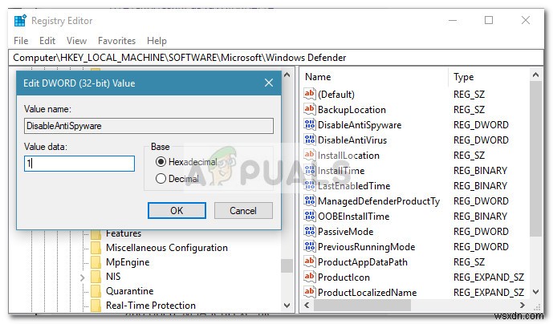This screenshot has height=324, width=553.
Task: Click the PreviousRunningMode DWORD icon
Action: click(x=309, y=246)
